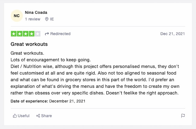This screenshot has height=129, width=196.
Task: Click the "1 review" count text
Action: [33, 19]
